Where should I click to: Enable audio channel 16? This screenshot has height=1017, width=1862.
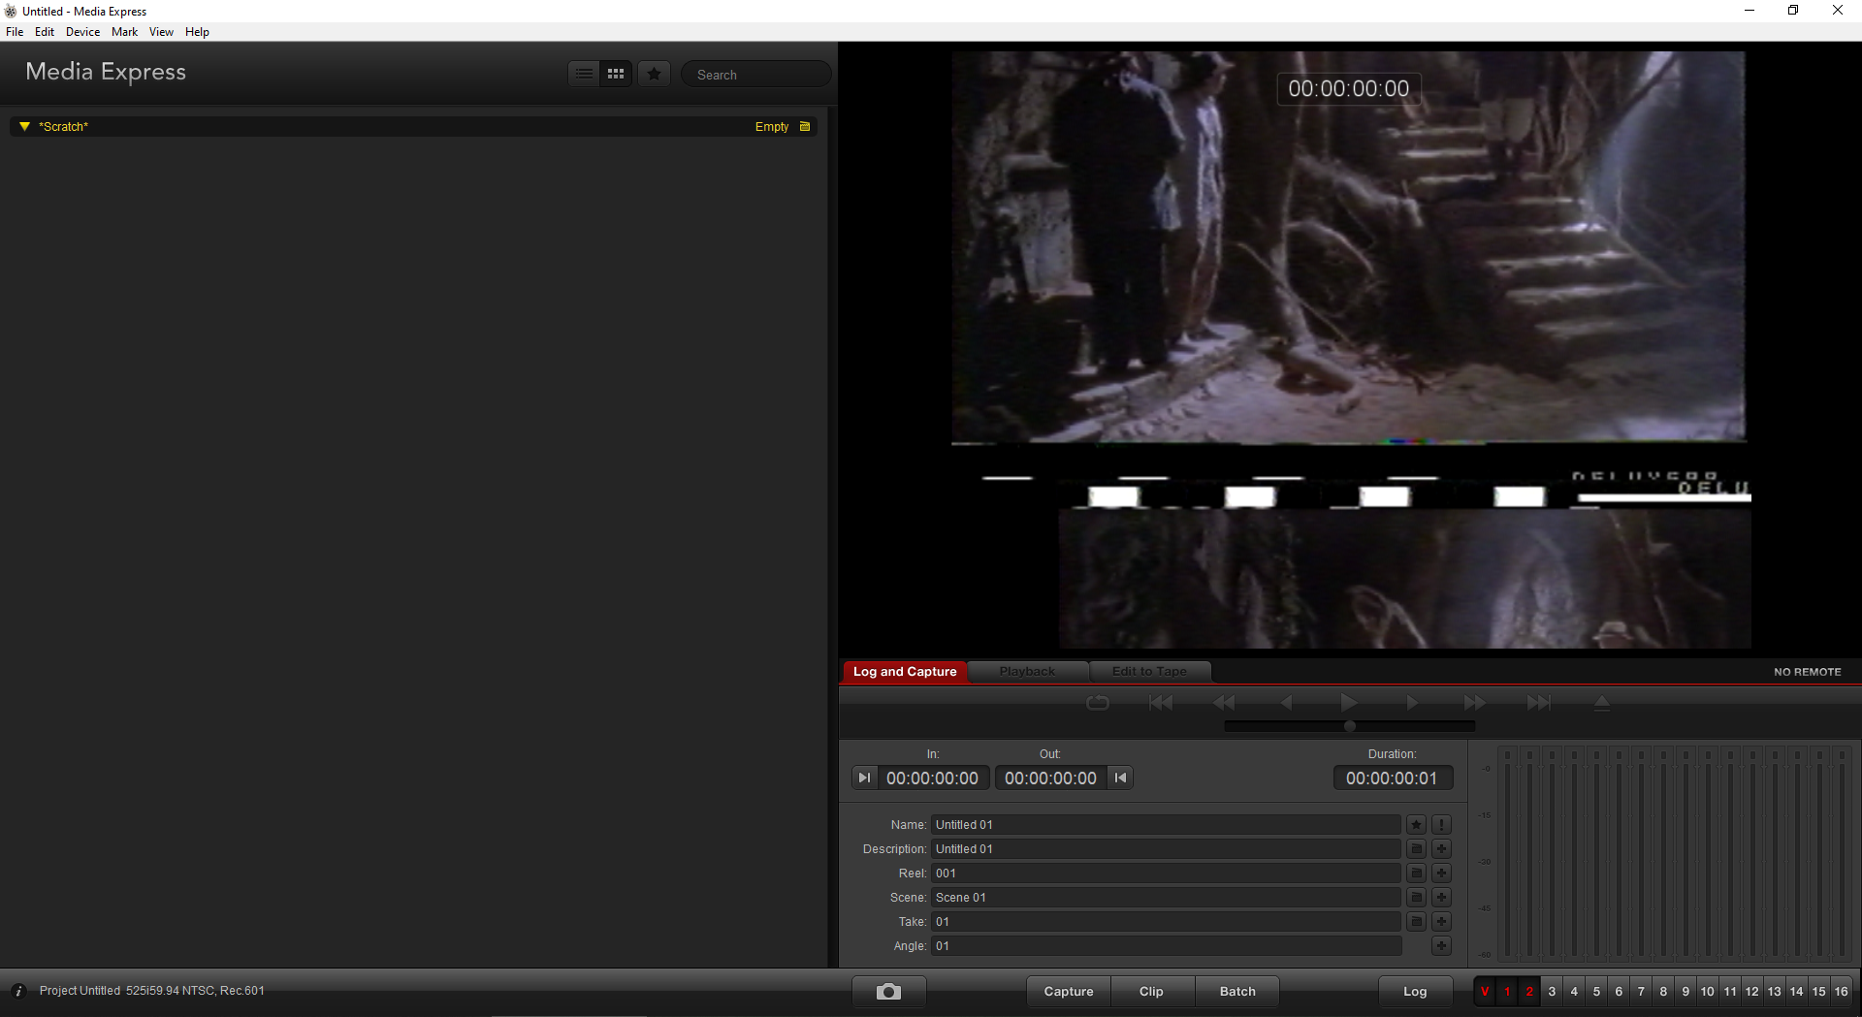tap(1841, 992)
